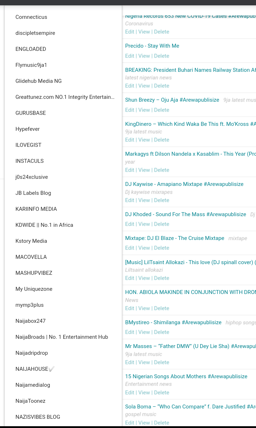Image resolution: width=256 pixels, height=428 pixels.
Task: Delete the DJ Kaywise Amapiano Mixtape post
Action: pos(161,200)
